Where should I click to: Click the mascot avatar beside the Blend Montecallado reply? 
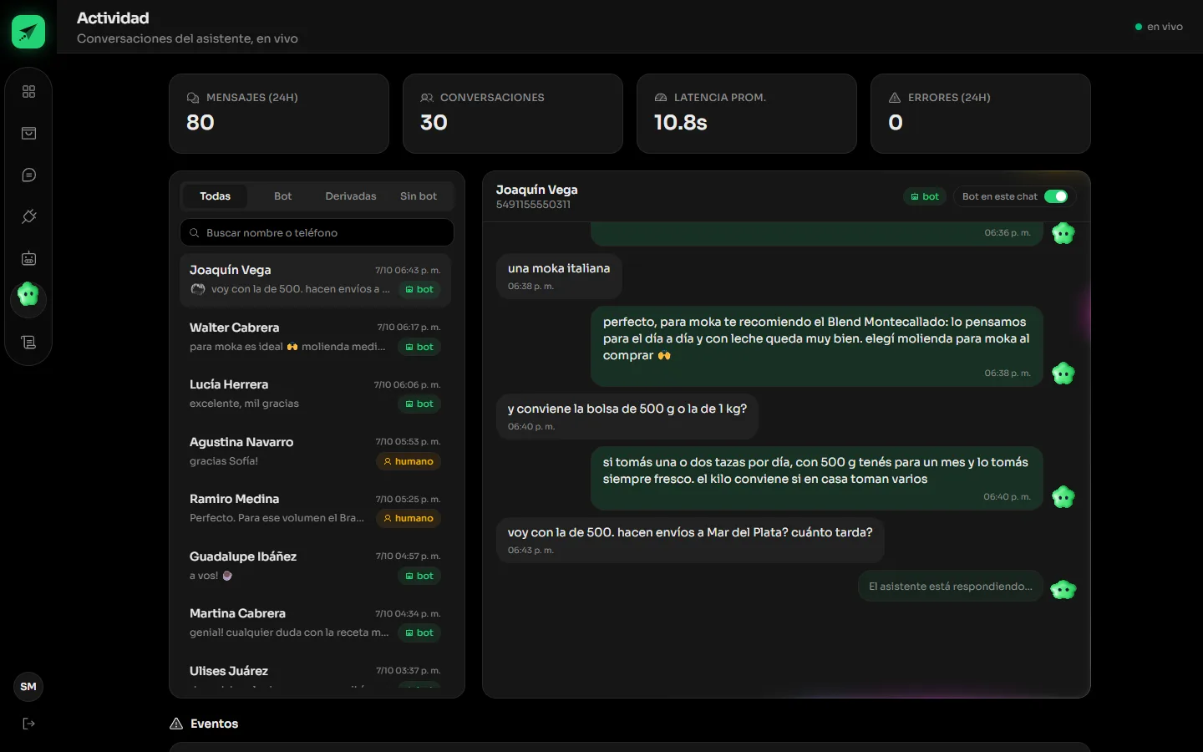pyautogui.click(x=1063, y=373)
